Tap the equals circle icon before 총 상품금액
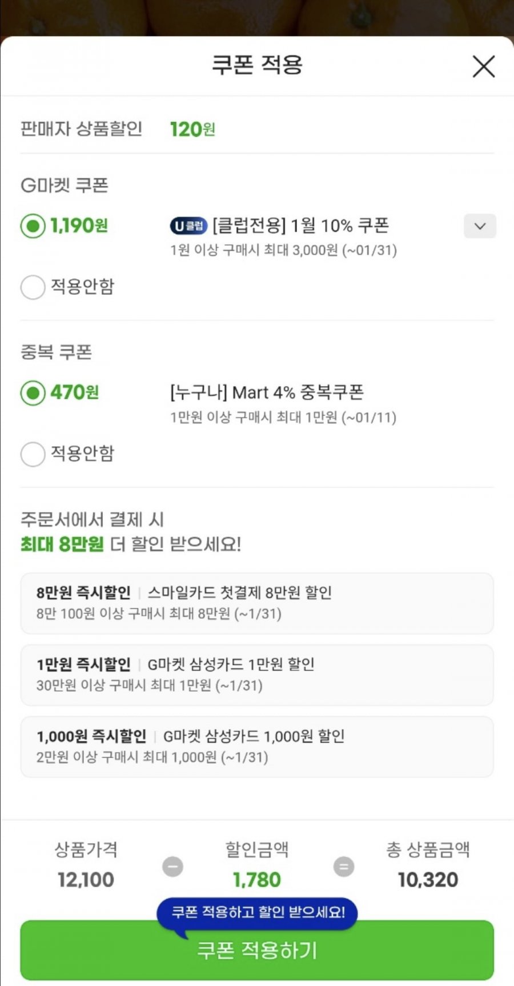The image size is (514, 986). tap(343, 867)
